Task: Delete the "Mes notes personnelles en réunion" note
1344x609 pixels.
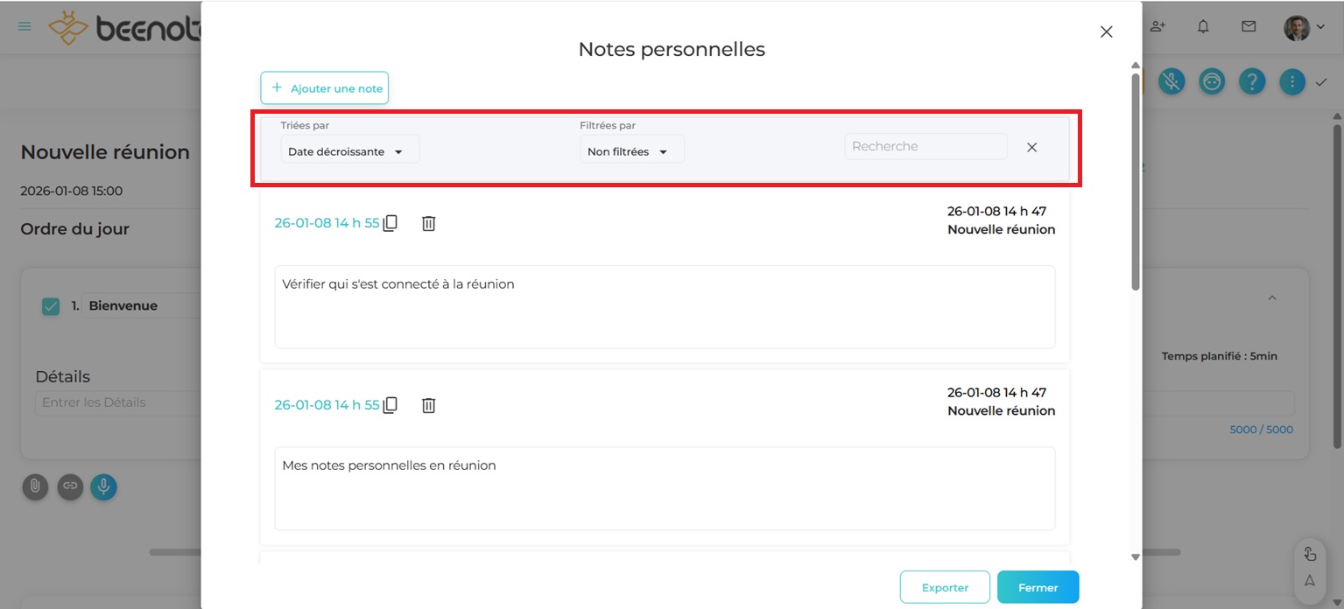Action: point(428,405)
